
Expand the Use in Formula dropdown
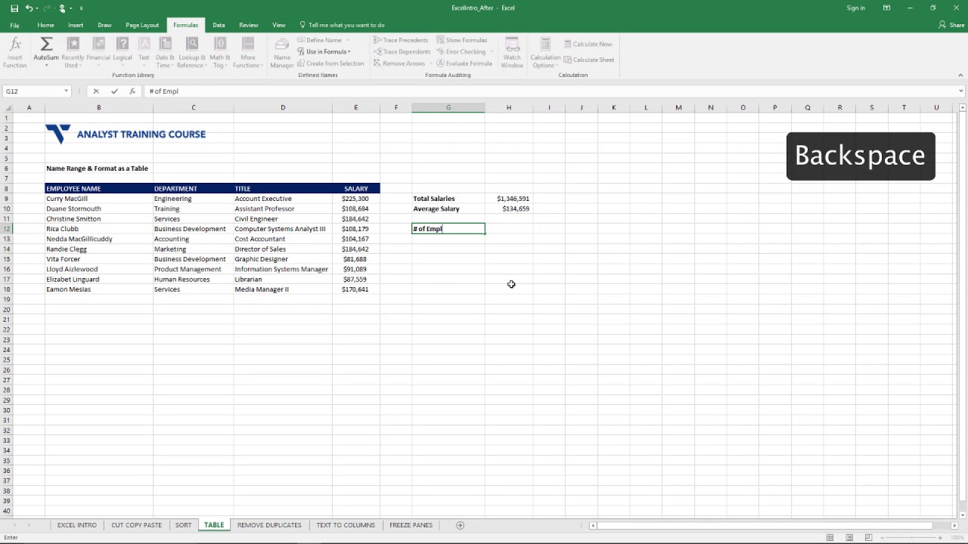coord(349,52)
